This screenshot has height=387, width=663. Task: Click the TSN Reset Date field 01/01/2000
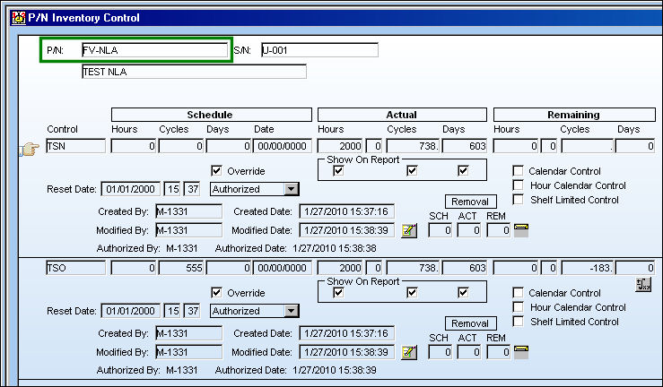pos(131,189)
